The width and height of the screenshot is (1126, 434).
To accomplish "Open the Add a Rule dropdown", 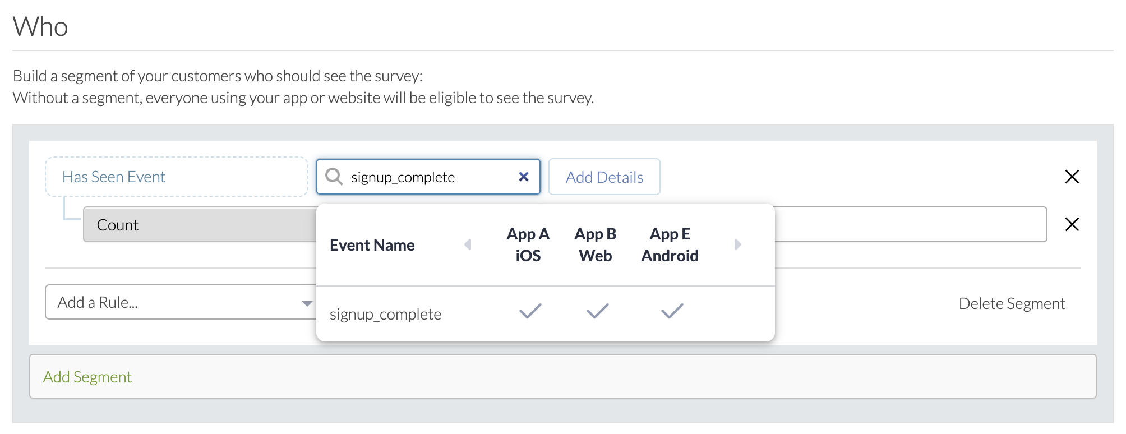I will 179,303.
